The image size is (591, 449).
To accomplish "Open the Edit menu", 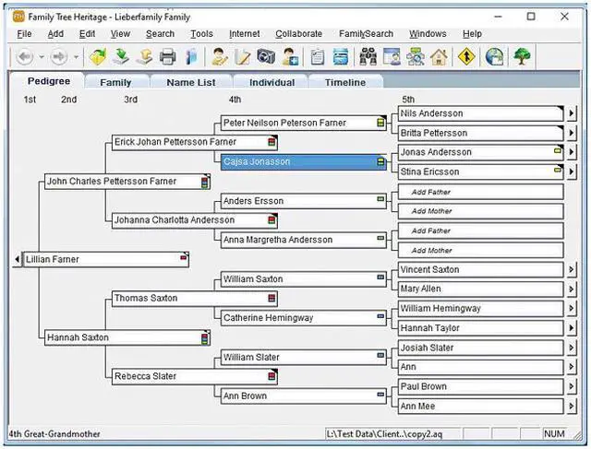I will [x=87, y=34].
